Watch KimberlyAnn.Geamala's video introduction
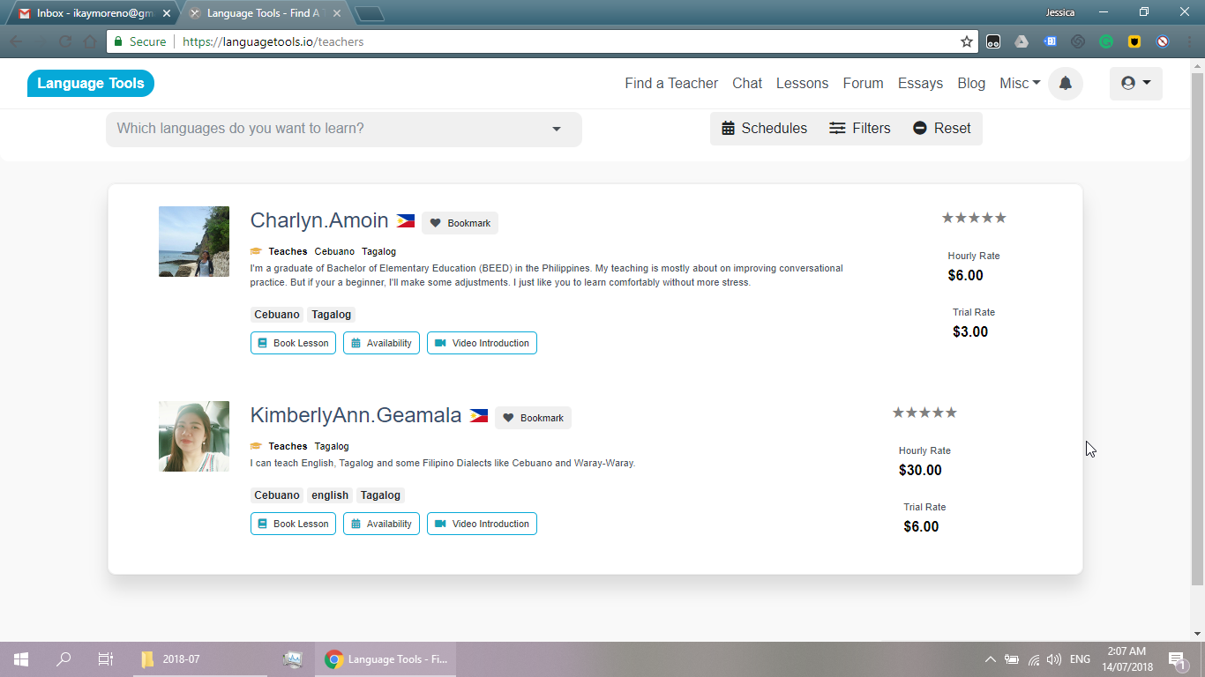Screen dimensions: 1205x677 (x=482, y=524)
